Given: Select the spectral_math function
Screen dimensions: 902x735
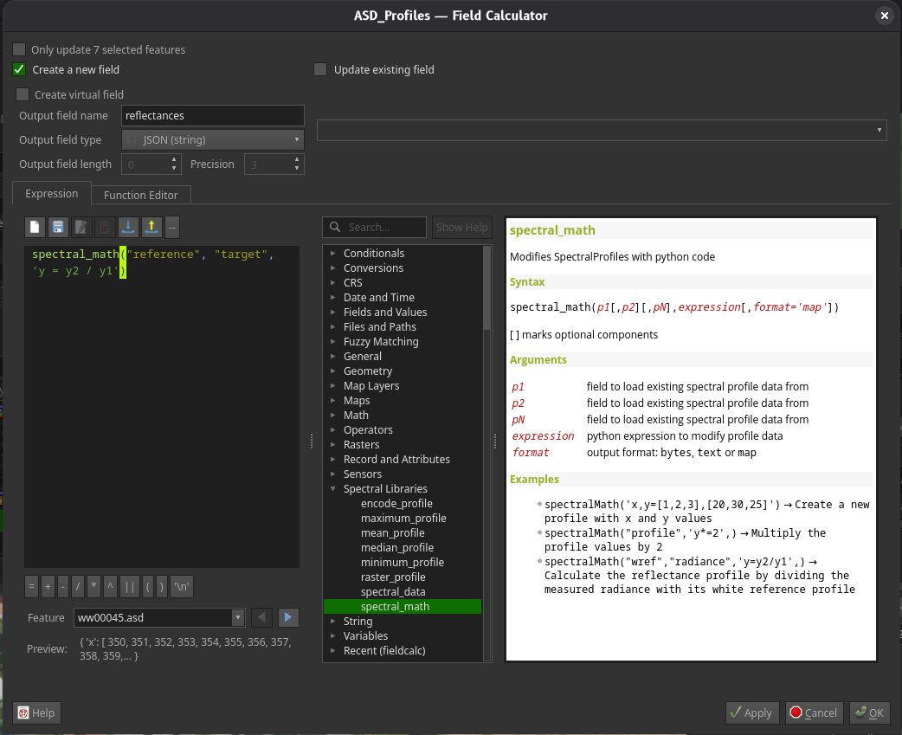Looking at the screenshot, I should tap(396, 606).
